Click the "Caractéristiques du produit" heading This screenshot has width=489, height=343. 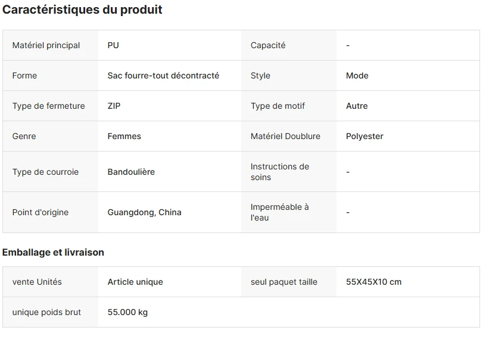[x=82, y=10]
